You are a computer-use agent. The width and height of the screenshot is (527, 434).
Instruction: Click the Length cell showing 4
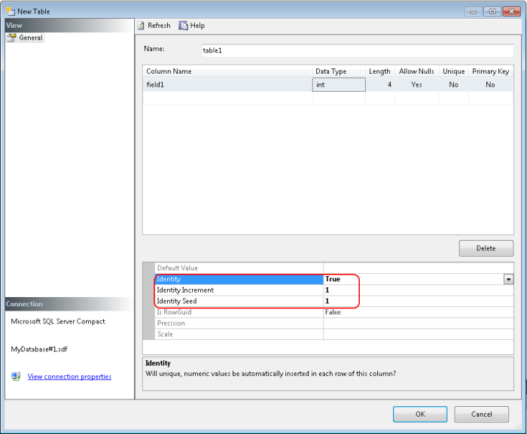click(380, 85)
